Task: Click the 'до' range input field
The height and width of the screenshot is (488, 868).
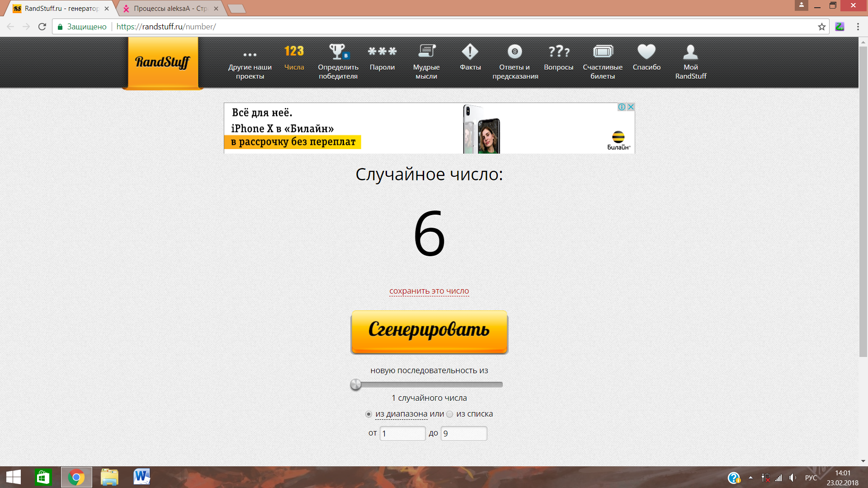Action: tap(463, 433)
